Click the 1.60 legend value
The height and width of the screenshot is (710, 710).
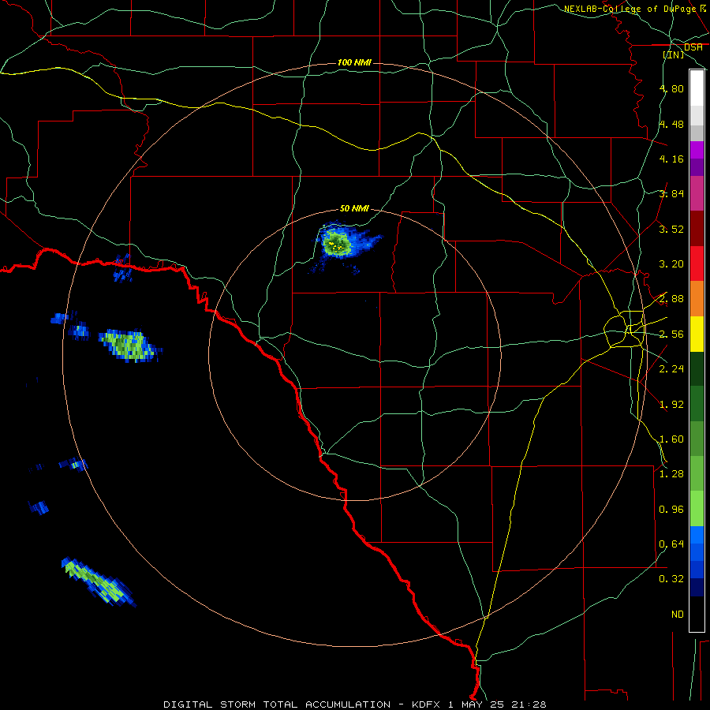(x=671, y=439)
